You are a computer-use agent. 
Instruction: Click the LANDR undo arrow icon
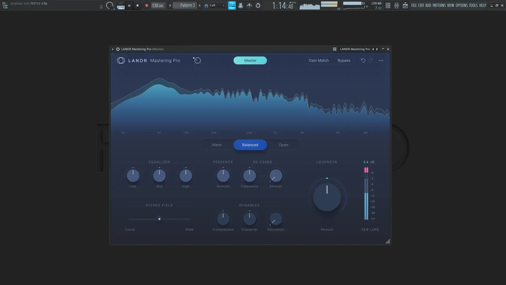(x=363, y=60)
